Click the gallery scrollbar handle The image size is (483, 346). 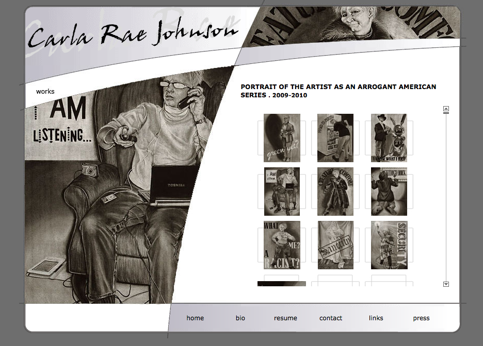pos(446,113)
